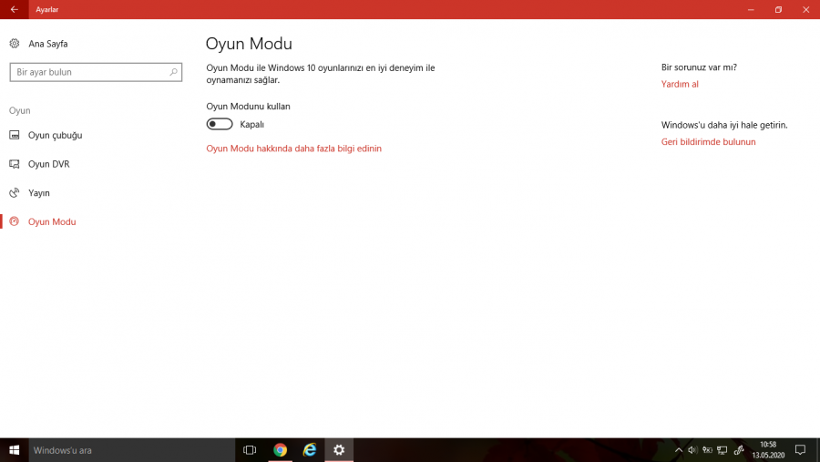The width and height of the screenshot is (820, 462).
Task: Open the Windows Start menu
Action: pyautogui.click(x=14, y=450)
